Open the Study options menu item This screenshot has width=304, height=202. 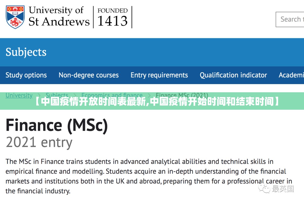point(26,75)
